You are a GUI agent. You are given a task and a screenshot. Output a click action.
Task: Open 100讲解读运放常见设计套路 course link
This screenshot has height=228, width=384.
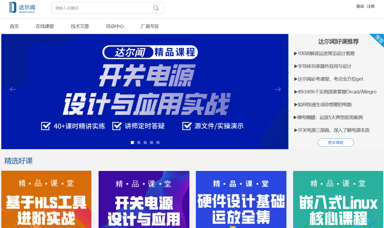[324, 53]
